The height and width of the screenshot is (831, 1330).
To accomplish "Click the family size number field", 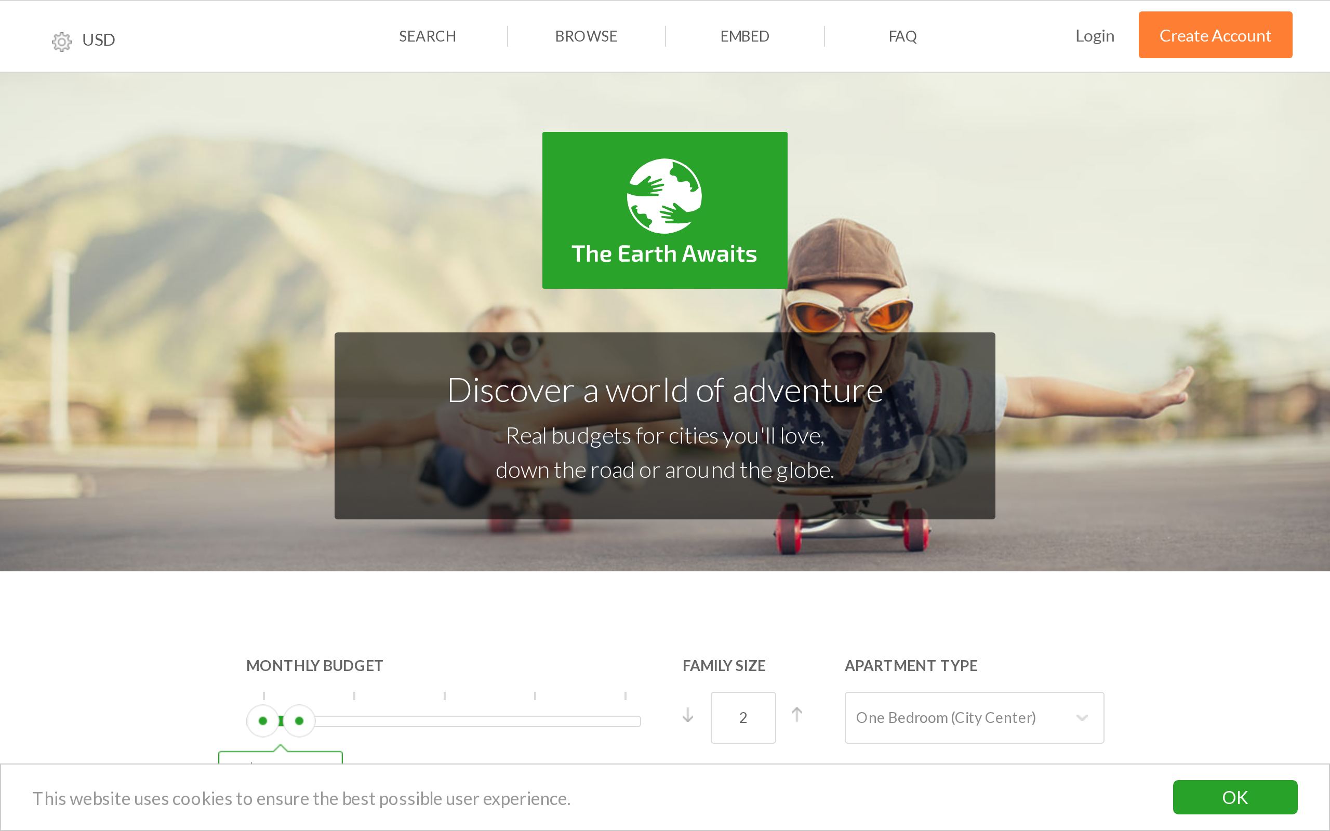I will tap(743, 718).
